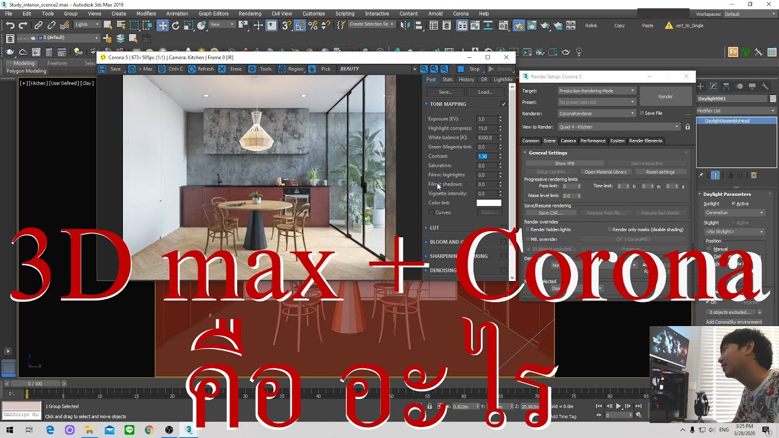Click Pin Stack icon in modifier panel
The width and height of the screenshot is (779, 438).
point(701,175)
